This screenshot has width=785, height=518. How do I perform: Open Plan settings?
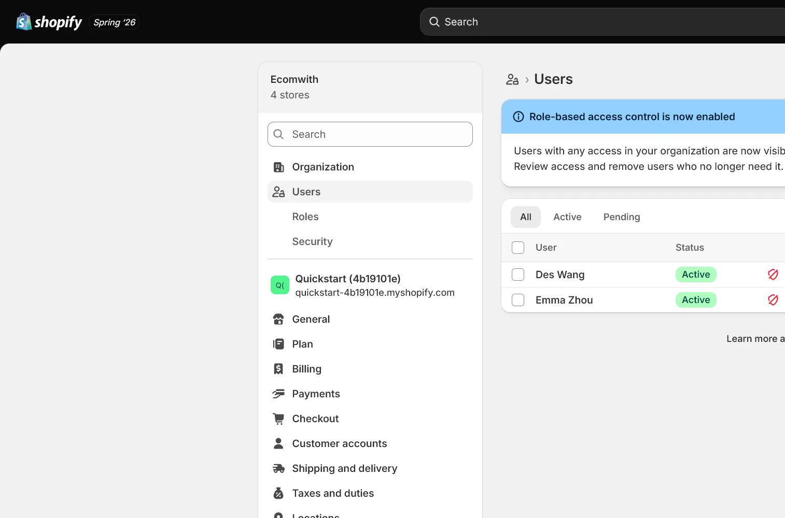point(370,344)
